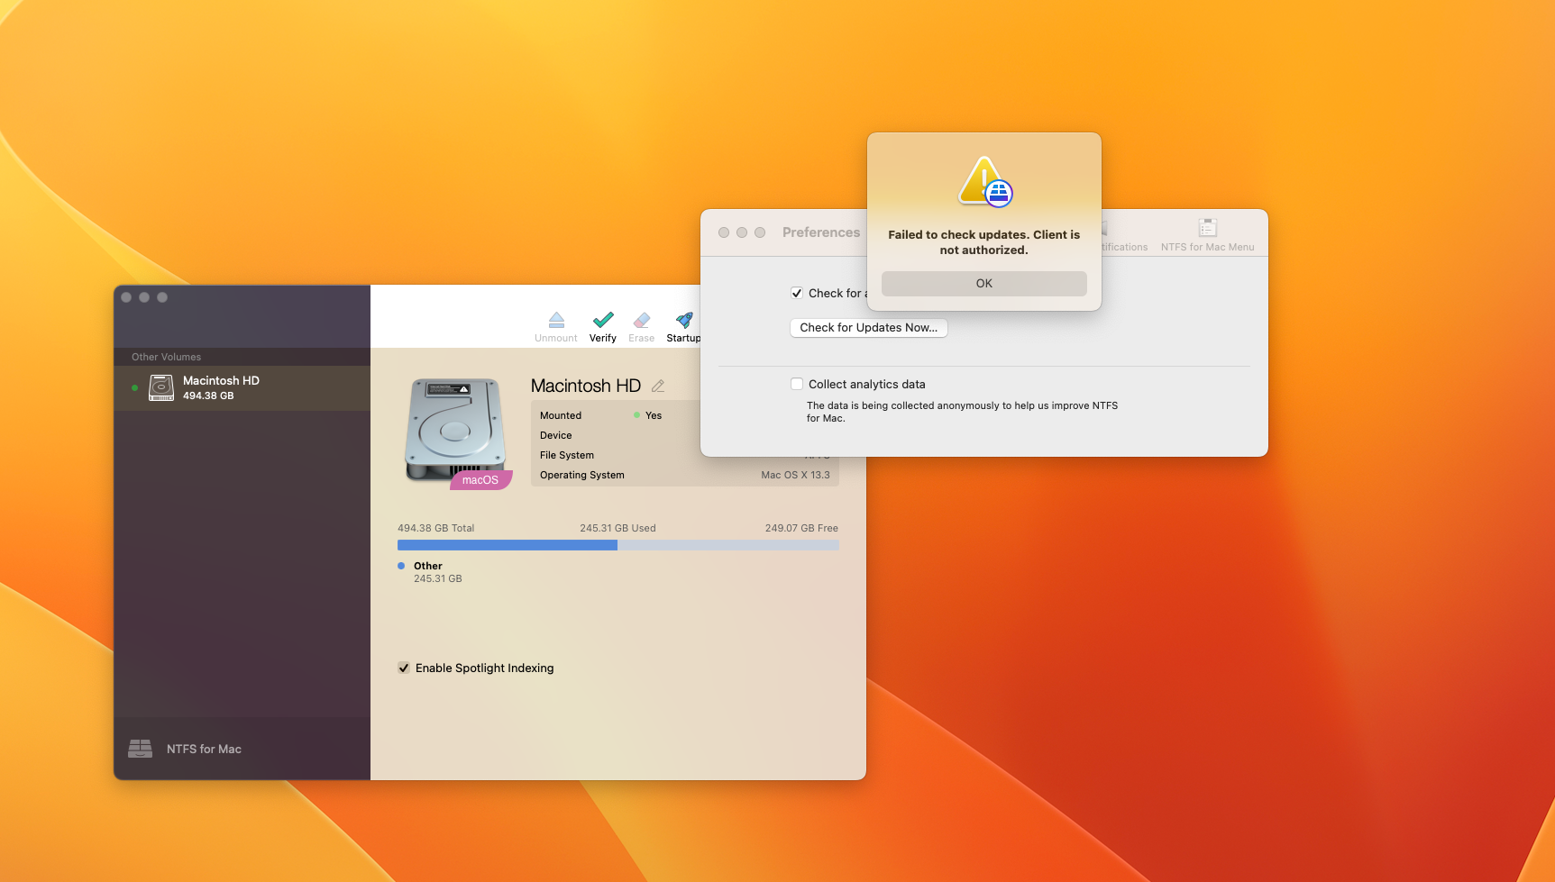The image size is (1555, 882).
Task: Click the 'Device' row label
Action: pos(556,435)
